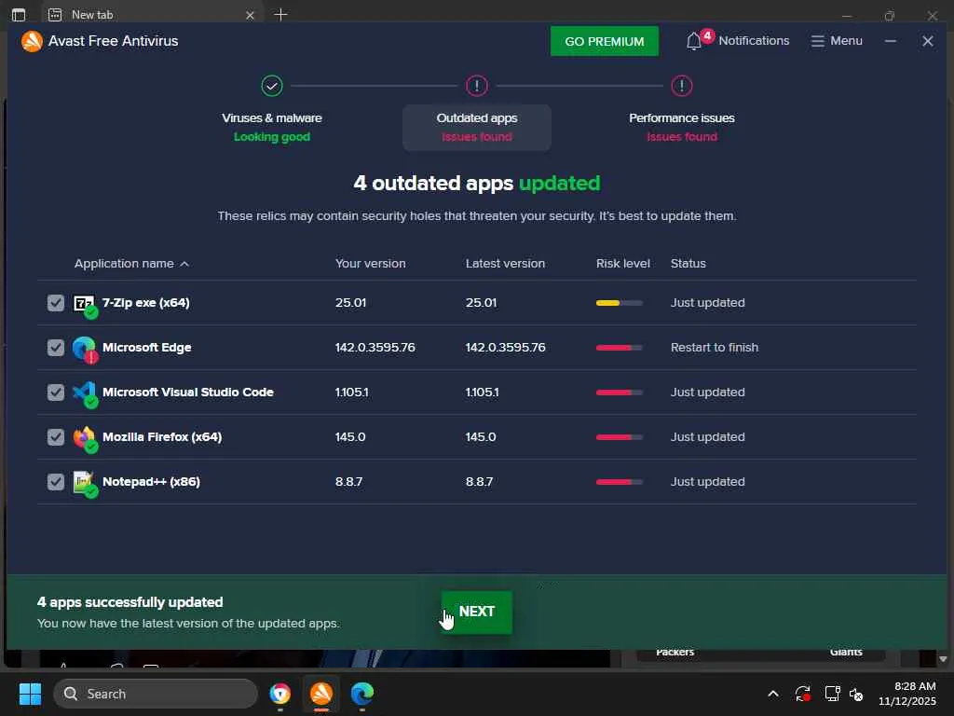Click the Notepad++ app icon

tap(84, 482)
